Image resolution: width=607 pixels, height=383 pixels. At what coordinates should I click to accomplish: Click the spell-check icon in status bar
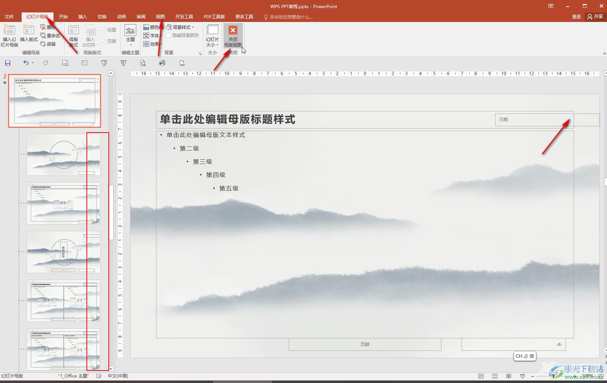[x=99, y=376]
